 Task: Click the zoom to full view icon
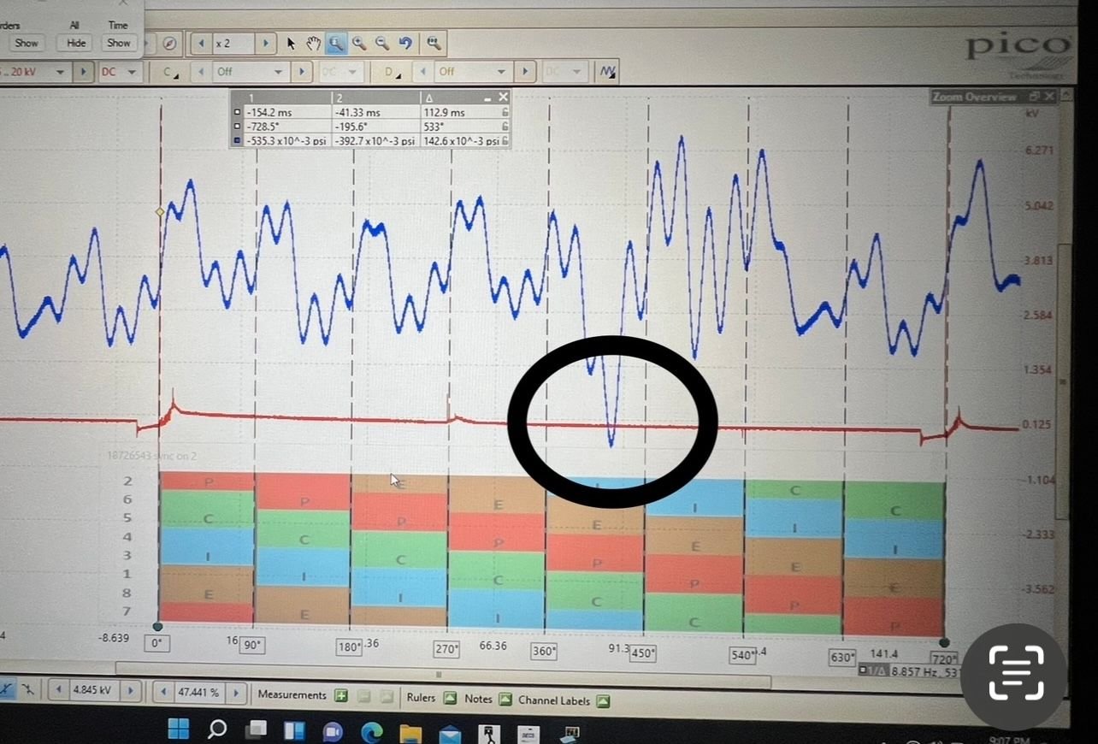434,43
